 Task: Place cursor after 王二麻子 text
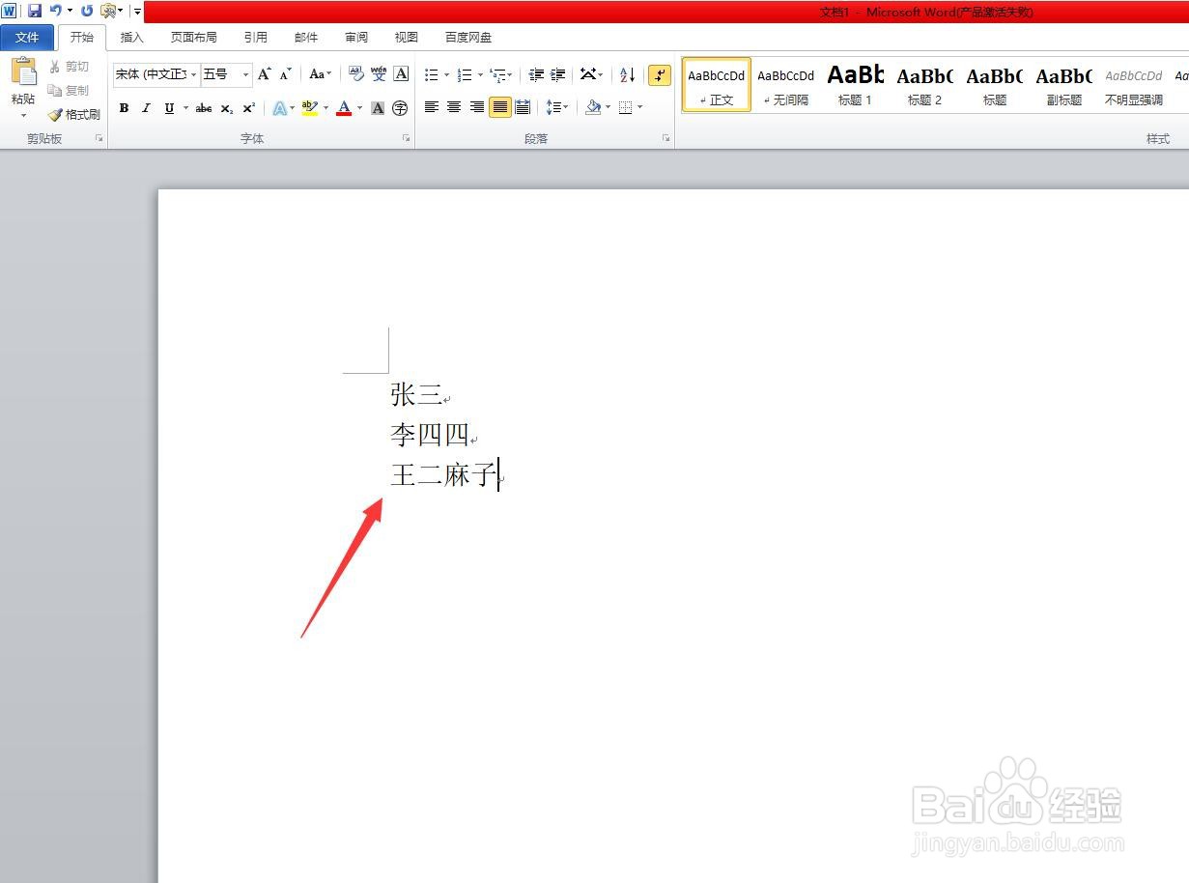pos(498,474)
